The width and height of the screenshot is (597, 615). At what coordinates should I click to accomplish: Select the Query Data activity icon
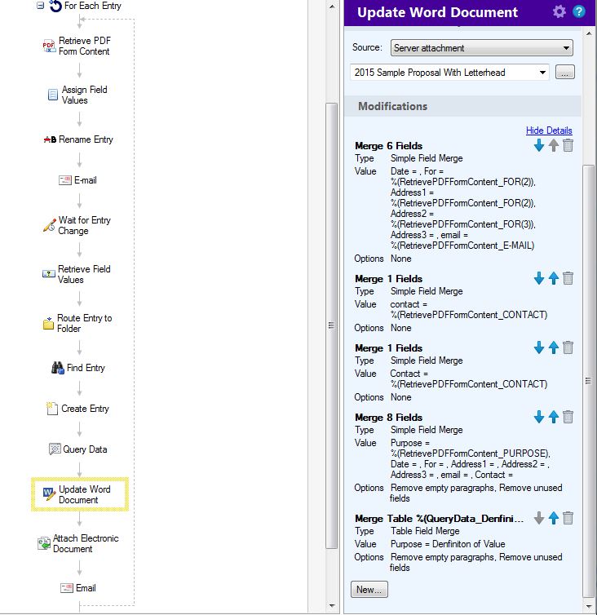pyautogui.click(x=55, y=449)
